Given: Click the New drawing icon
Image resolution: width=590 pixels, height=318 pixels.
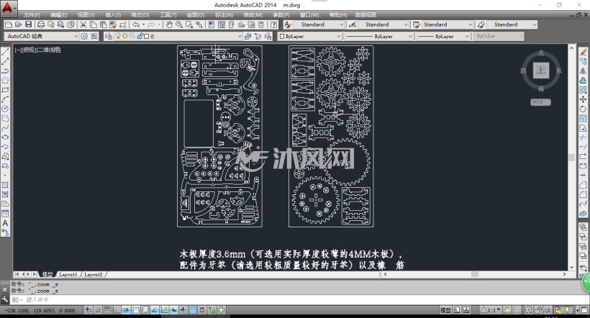Looking at the screenshot, I should (9, 24).
